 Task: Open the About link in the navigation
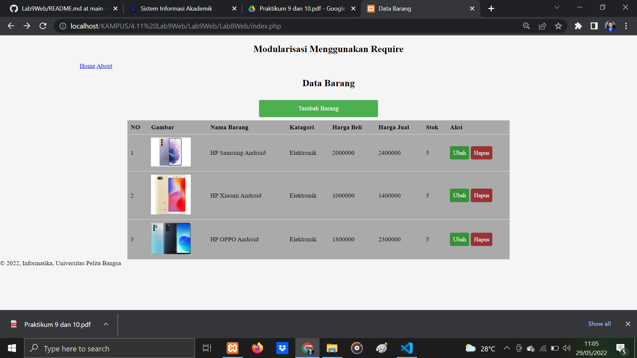click(x=104, y=66)
